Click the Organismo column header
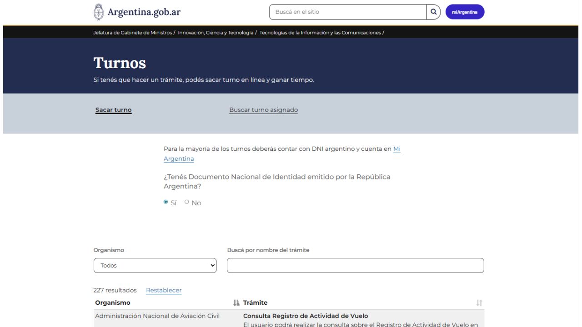 tap(113, 303)
